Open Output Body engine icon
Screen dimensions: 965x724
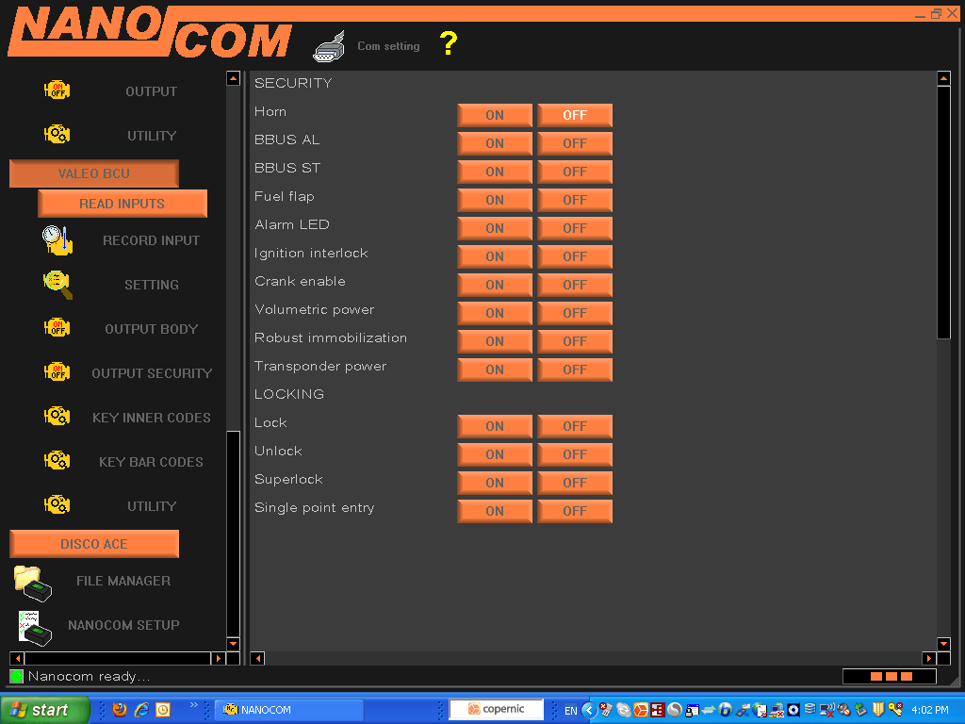57,328
